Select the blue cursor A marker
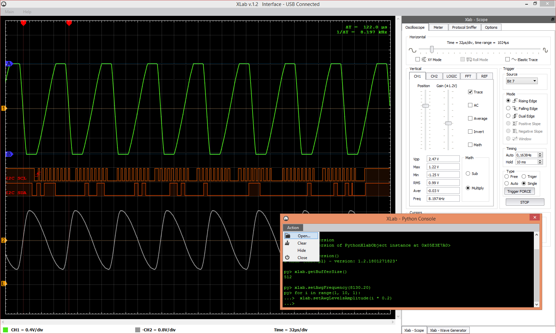 (x=9, y=64)
